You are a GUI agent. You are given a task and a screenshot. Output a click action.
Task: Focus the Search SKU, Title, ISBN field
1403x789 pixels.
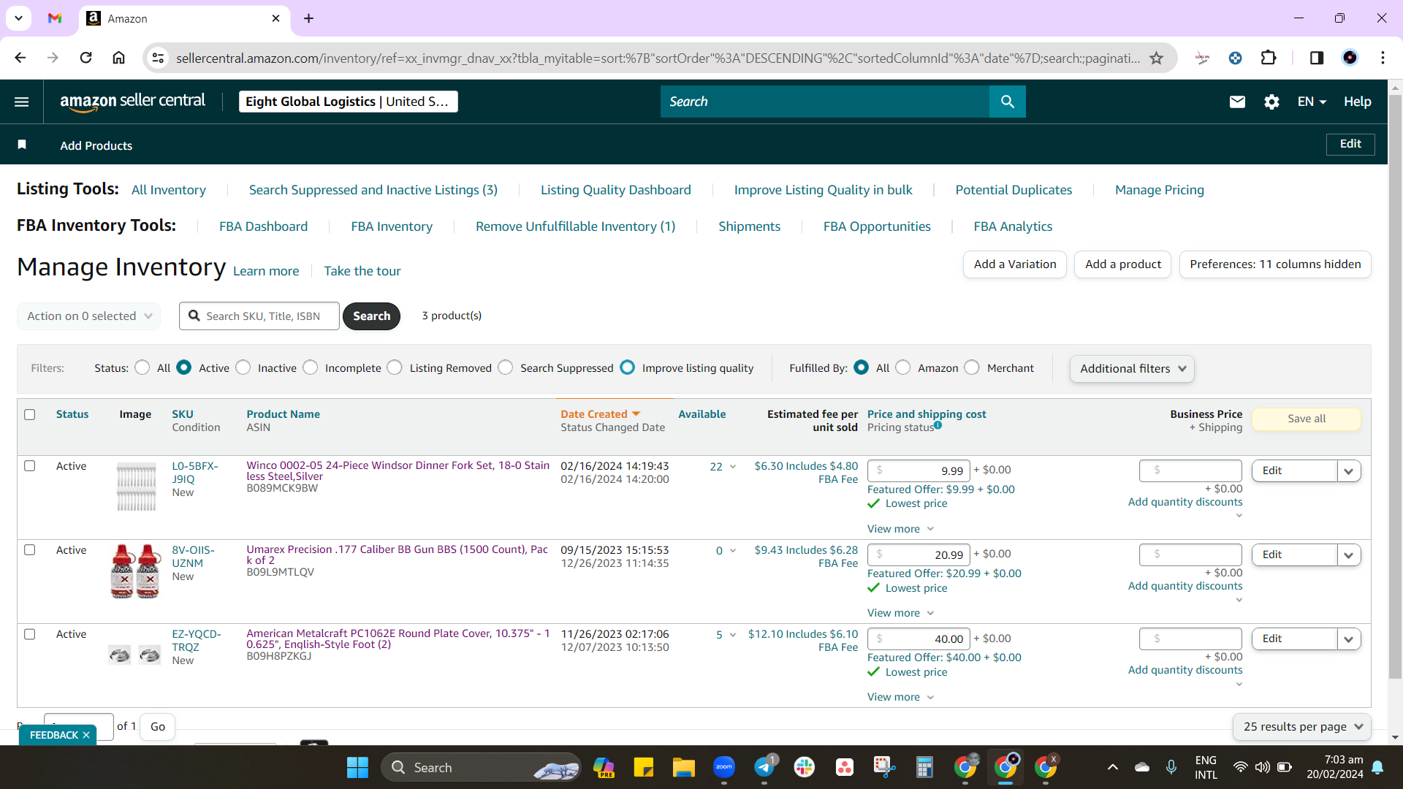point(259,316)
